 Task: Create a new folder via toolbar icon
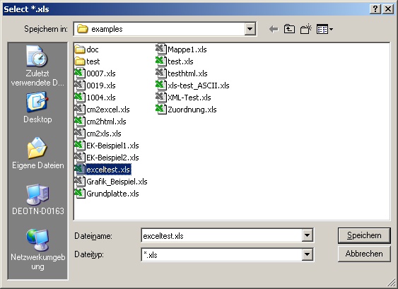point(306,29)
